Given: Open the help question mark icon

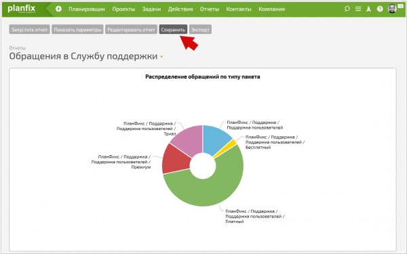Looking at the screenshot, I should pos(380,9).
